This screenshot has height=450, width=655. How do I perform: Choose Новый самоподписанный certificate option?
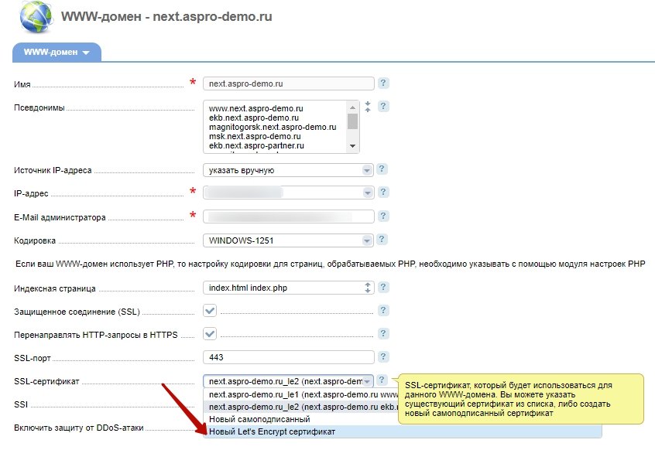pos(300,419)
